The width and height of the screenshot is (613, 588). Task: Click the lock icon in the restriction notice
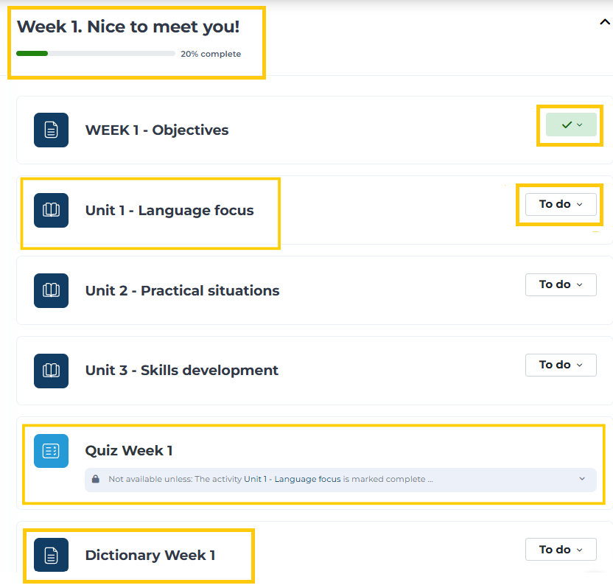pyautogui.click(x=95, y=479)
